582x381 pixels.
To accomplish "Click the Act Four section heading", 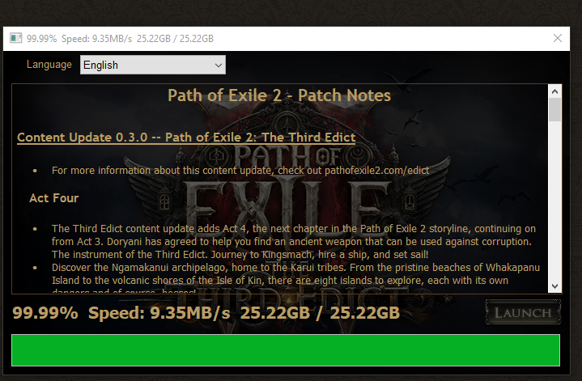I will 54,198.
